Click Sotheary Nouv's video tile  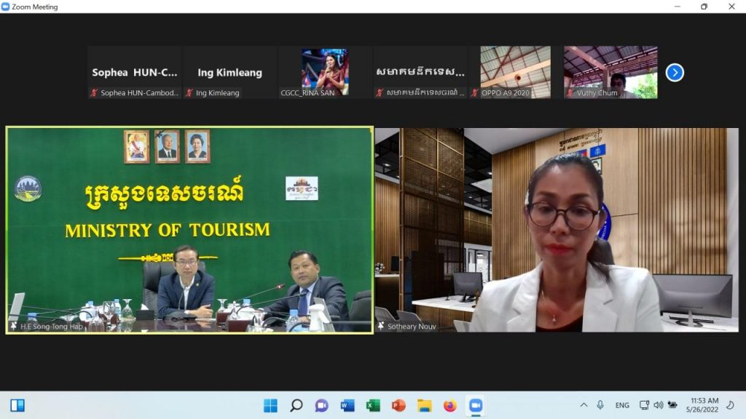557,230
